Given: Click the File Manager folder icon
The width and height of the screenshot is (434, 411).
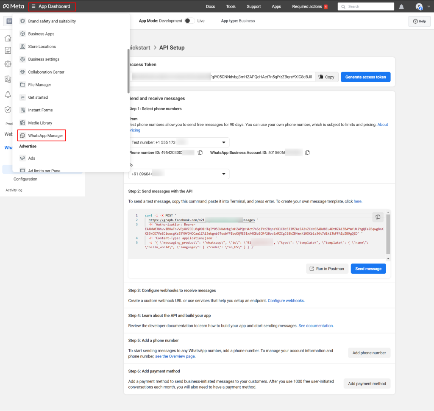Looking at the screenshot, I should [x=23, y=85].
